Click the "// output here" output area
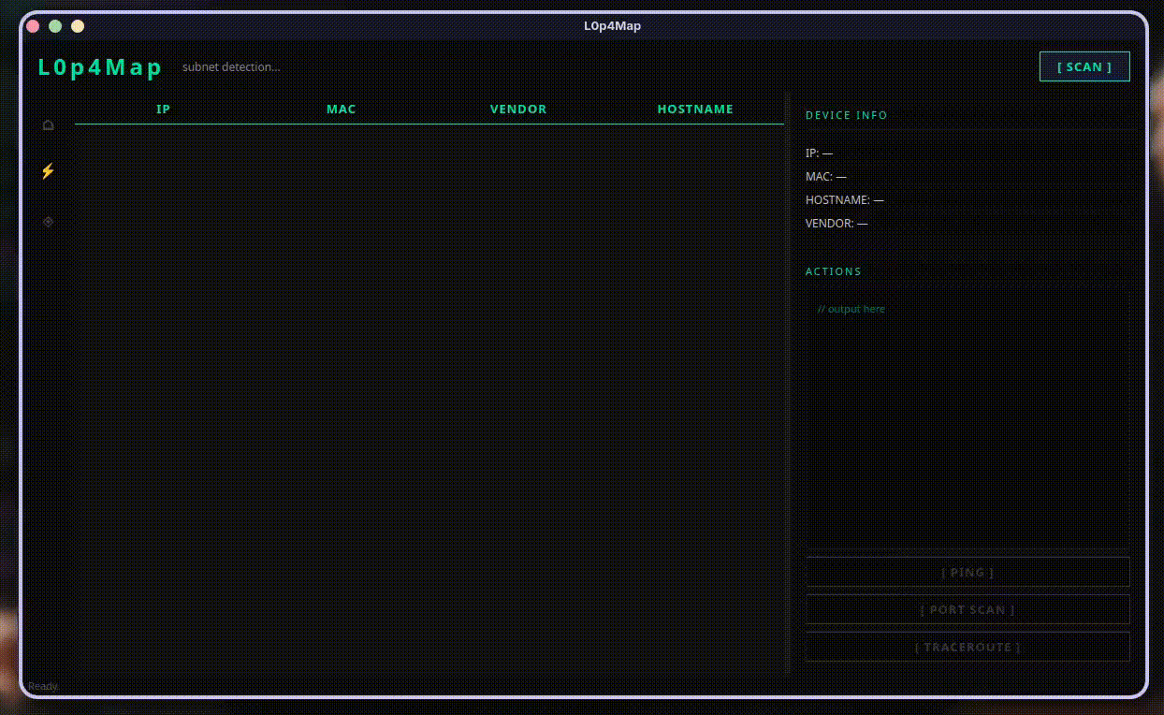The image size is (1164, 715). (968, 418)
